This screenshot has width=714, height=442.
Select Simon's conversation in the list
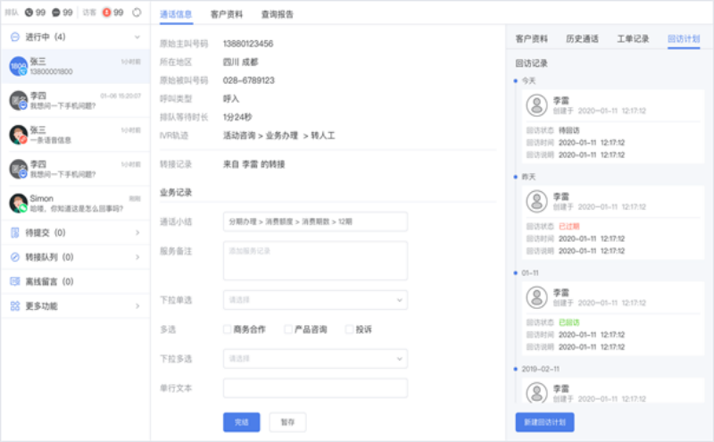[x=74, y=203]
